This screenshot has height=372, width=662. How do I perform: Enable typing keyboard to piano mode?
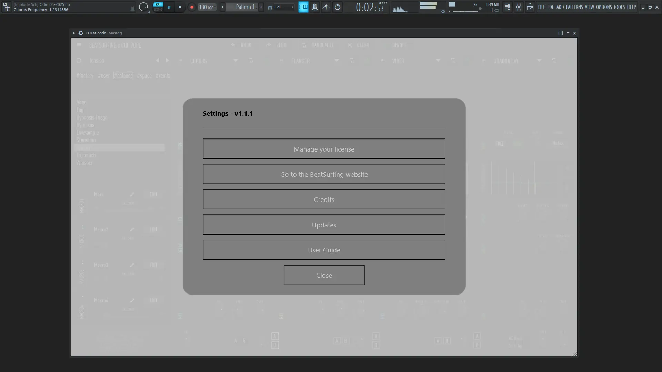(303, 7)
